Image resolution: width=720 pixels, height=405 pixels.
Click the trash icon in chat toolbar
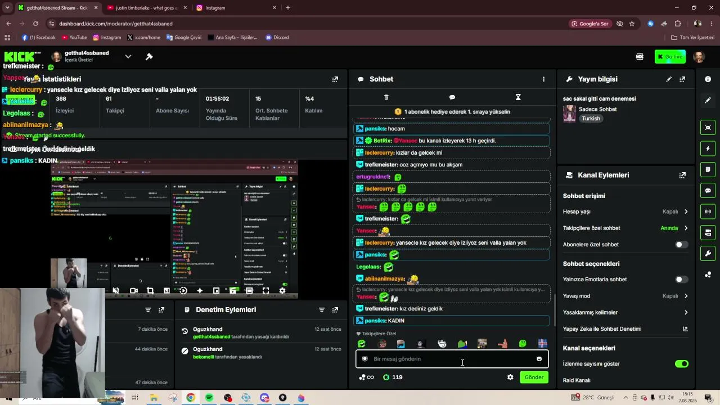[386, 97]
